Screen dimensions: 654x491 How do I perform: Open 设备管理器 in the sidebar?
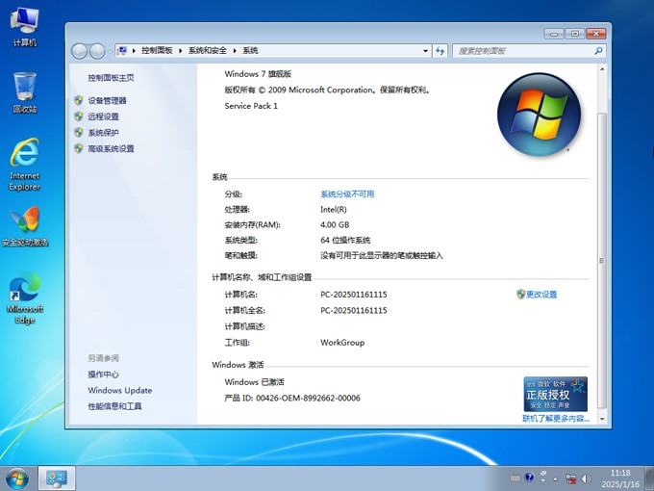pos(107,101)
